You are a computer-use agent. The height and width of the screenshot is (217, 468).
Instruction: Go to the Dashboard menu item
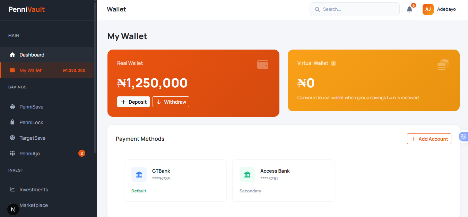click(32, 54)
